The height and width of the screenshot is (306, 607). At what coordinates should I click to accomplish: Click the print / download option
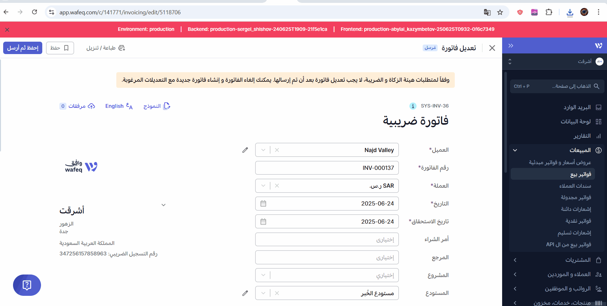(106, 48)
